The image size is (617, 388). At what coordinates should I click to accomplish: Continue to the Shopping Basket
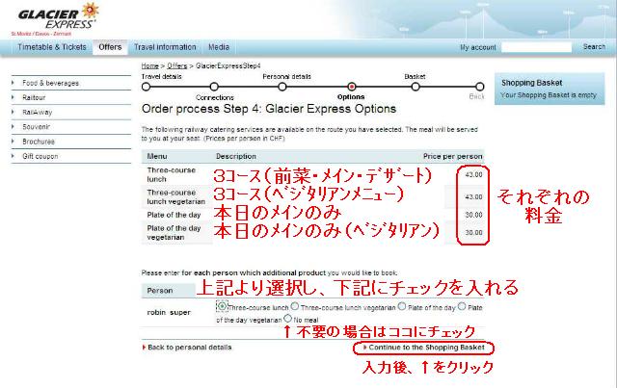tap(426, 348)
